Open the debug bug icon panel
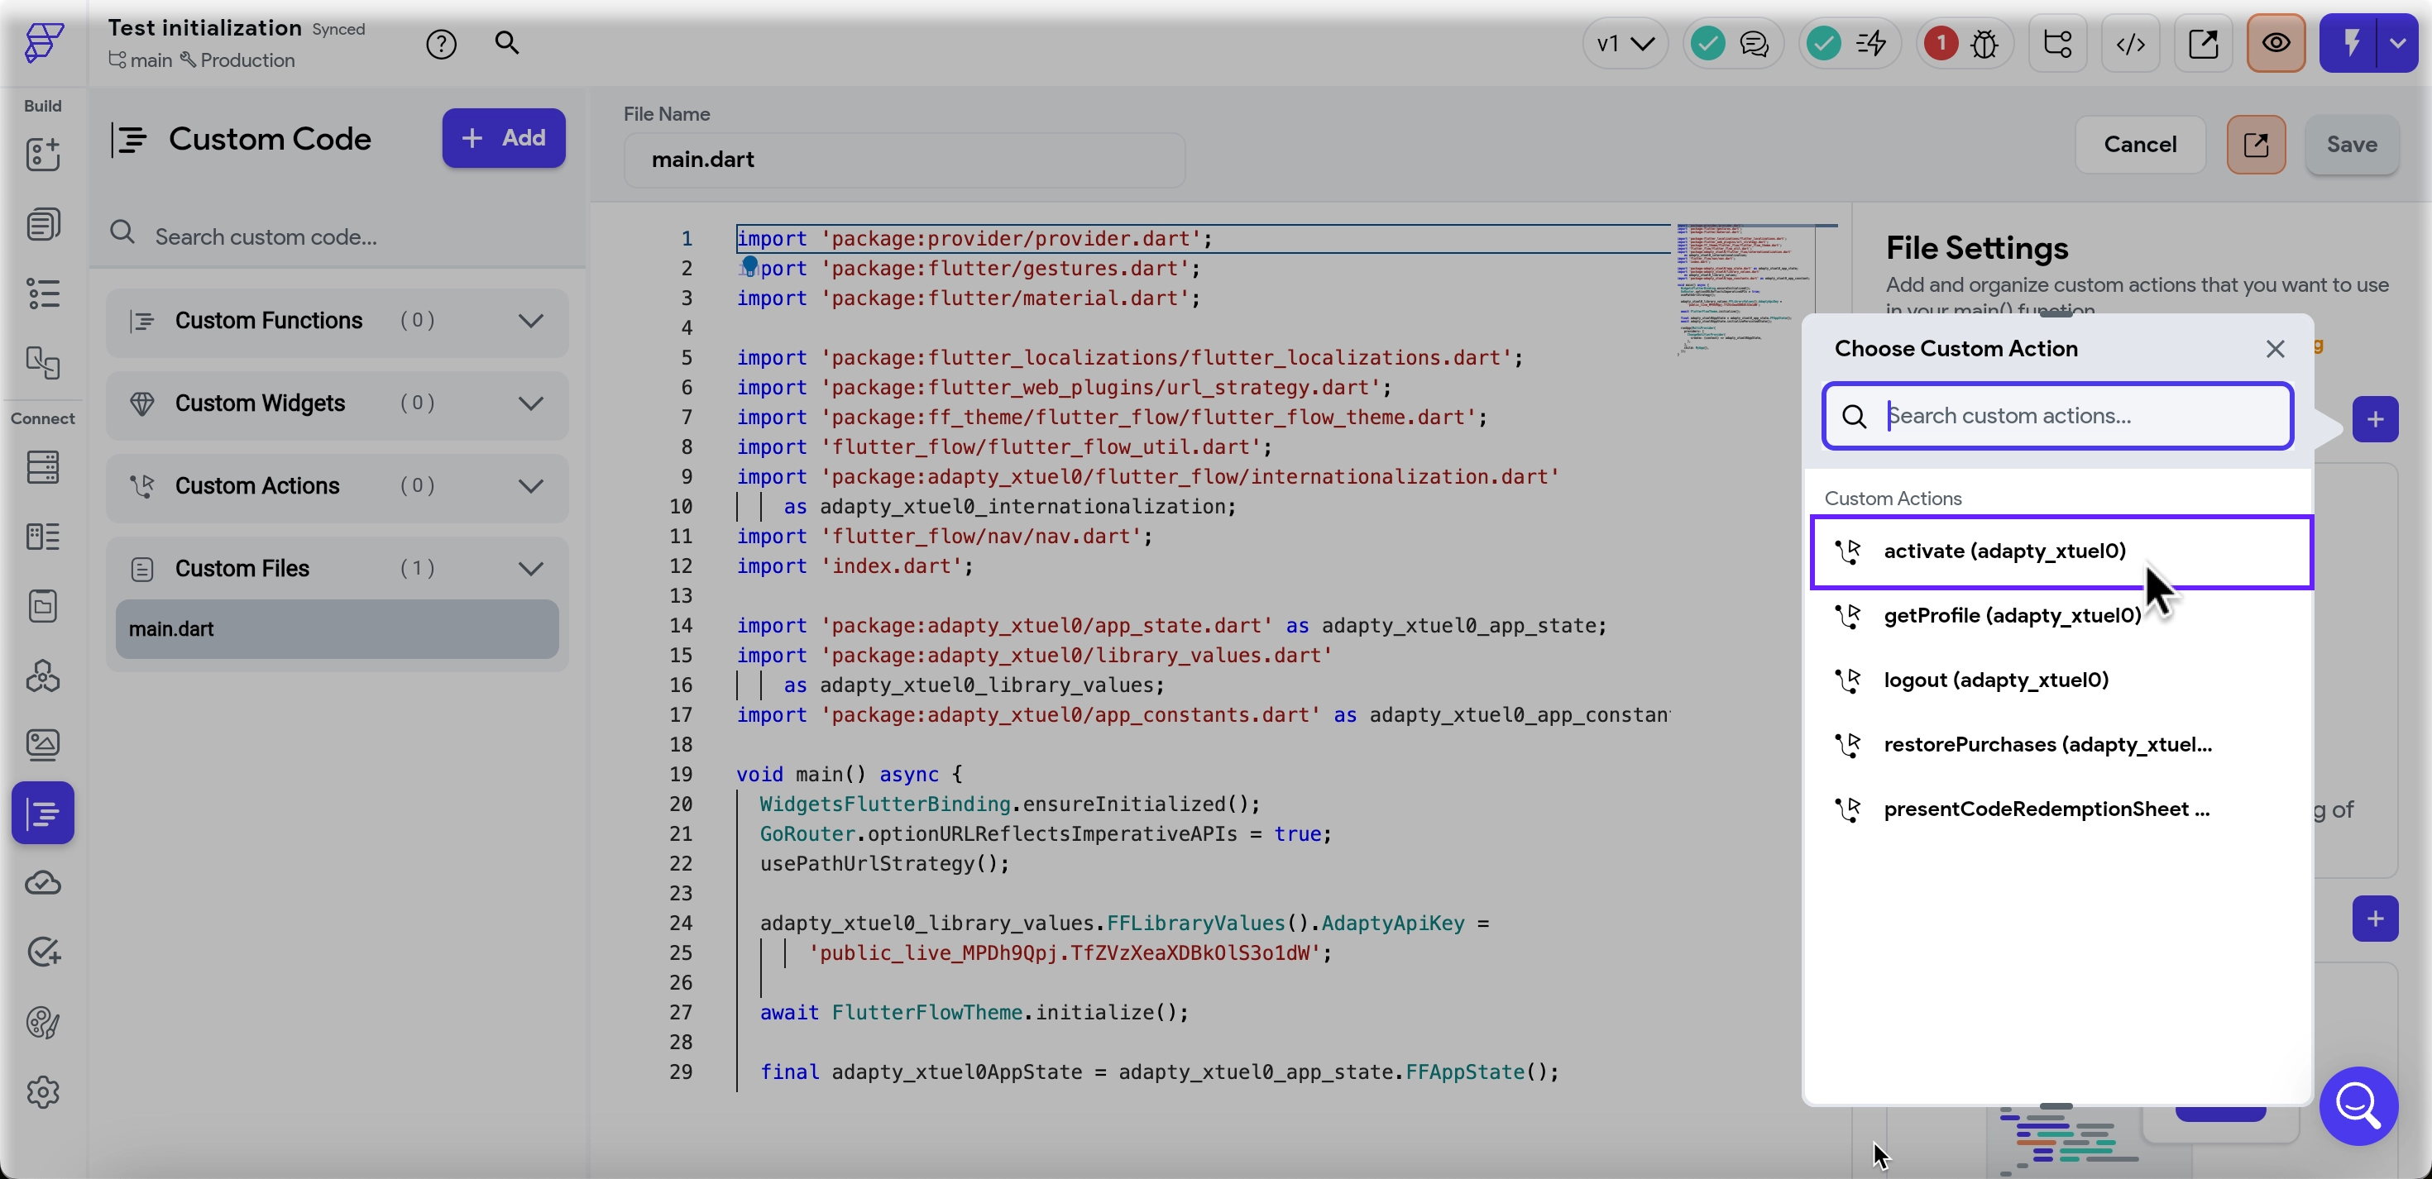The image size is (2432, 1179). tap(1984, 44)
